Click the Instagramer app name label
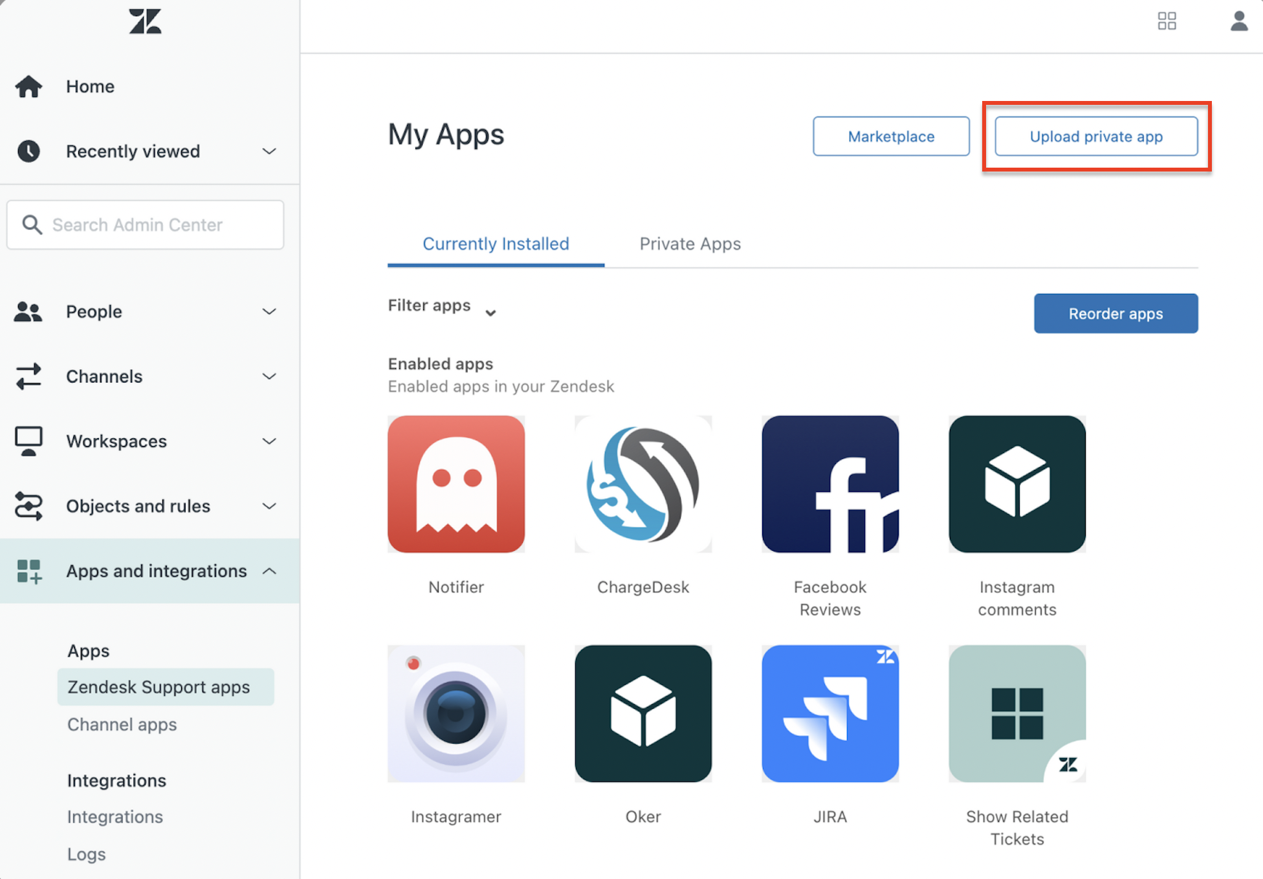This screenshot has width=1263, height=879. (x=456, y=817)
